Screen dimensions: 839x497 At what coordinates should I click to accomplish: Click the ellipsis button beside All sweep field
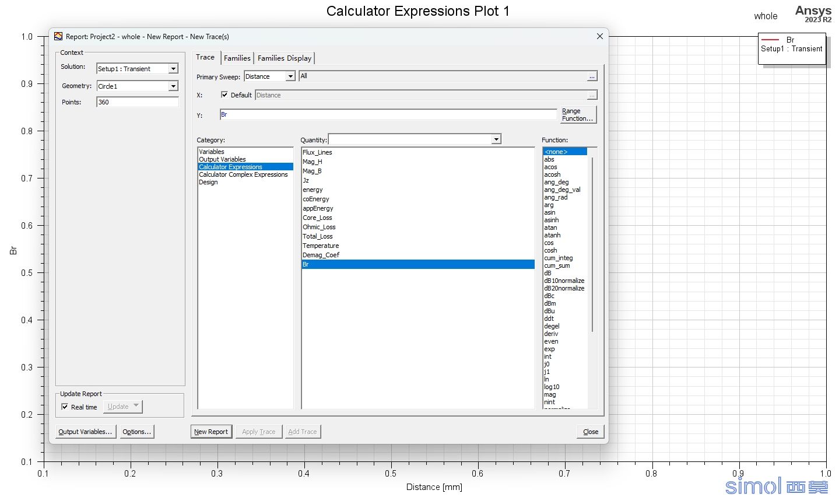point(592,76)
